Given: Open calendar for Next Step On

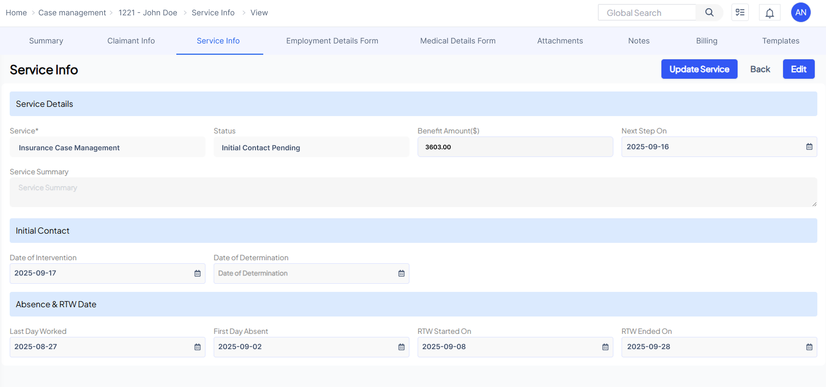Looking at the screenshot, I should (x=809, y=147).
